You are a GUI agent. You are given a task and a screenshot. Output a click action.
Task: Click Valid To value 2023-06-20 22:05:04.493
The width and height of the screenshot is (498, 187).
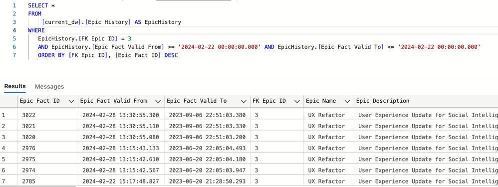pyautogui.click(x=207, y=148)
